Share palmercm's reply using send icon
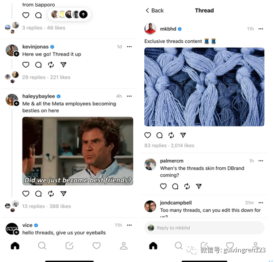 point(199,187)
